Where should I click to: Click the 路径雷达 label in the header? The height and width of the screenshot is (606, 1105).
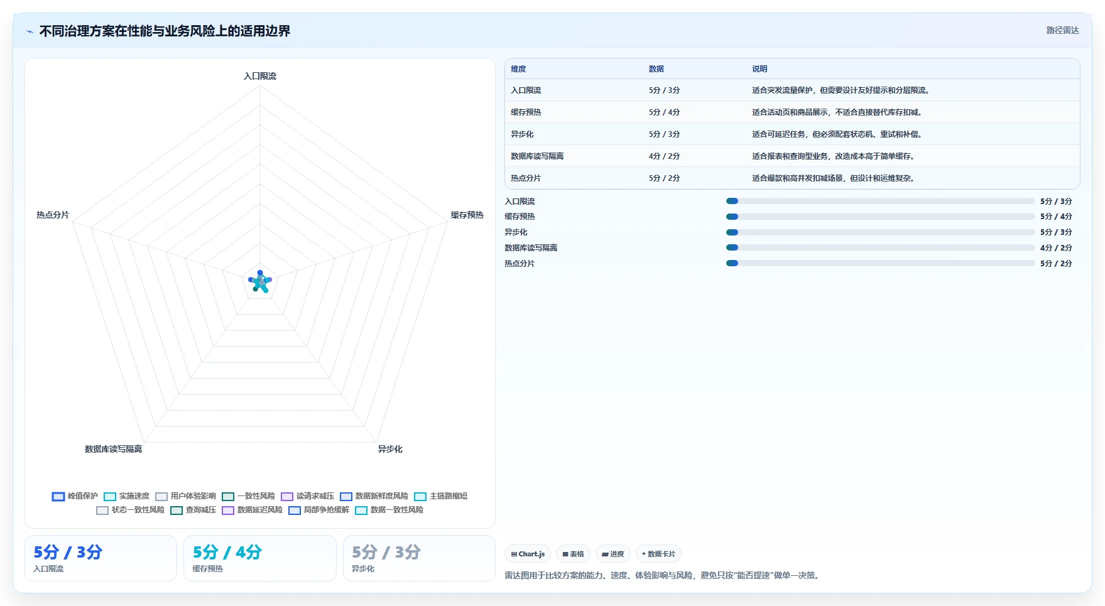[1062, 30]
